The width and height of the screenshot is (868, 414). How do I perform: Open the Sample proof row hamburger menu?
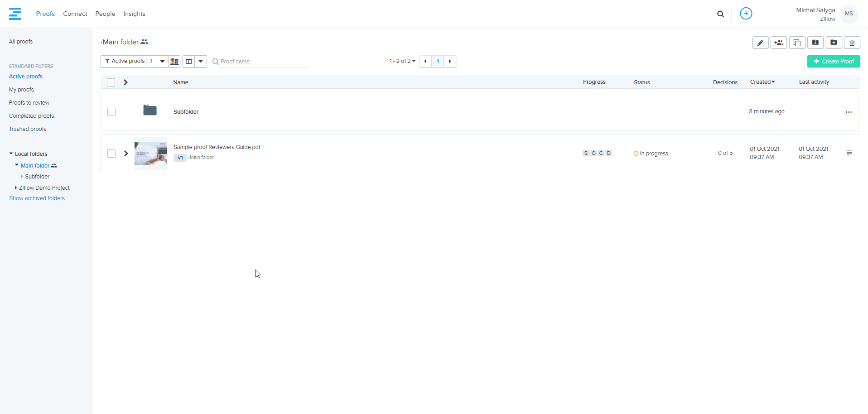pyautogui.click(x=849, y=153)
